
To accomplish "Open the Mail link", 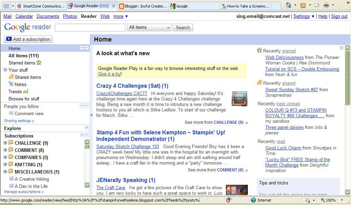I will click(x=8, y=16).
